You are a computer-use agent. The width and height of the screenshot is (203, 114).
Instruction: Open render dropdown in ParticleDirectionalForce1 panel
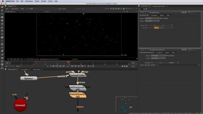coord(158,58)
